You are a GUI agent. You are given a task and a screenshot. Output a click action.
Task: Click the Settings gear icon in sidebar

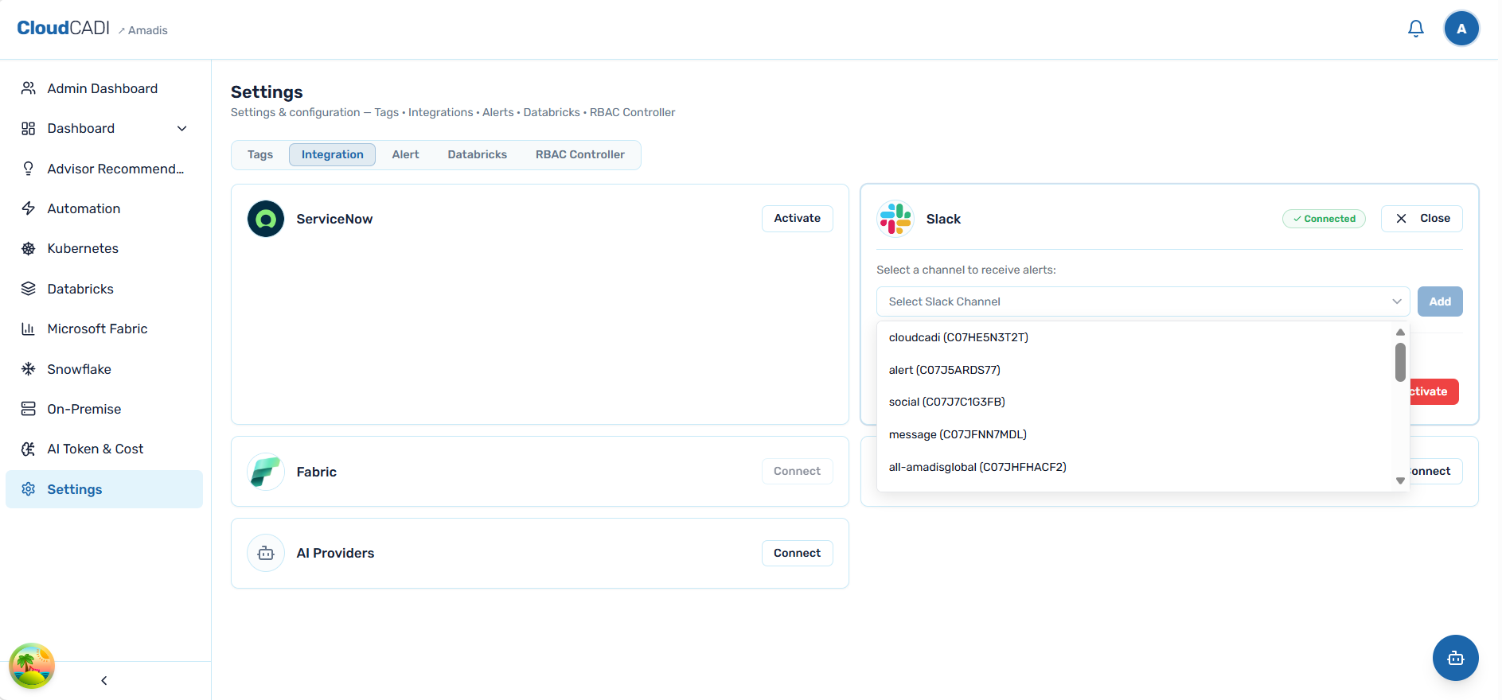29,489
